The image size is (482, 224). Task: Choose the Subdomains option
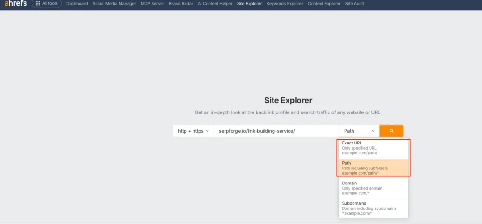pos(373,208)
